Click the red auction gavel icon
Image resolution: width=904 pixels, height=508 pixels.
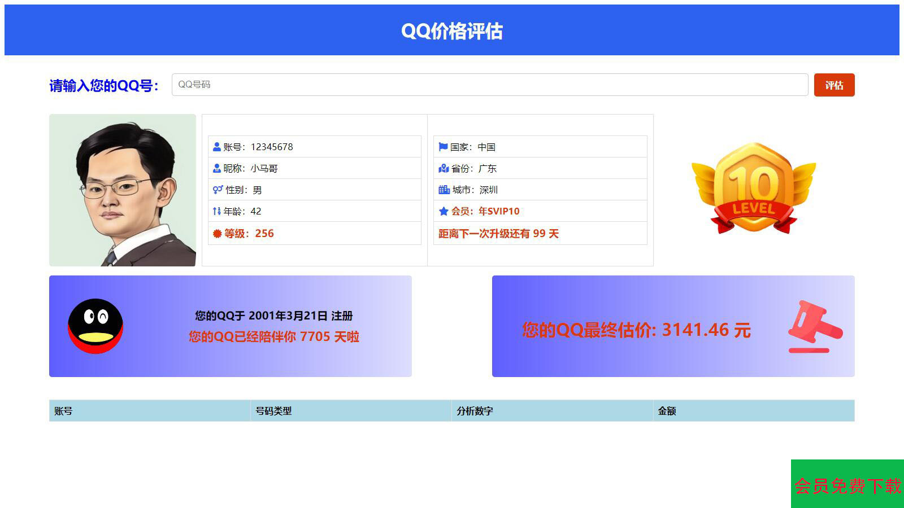click(815, 327)
